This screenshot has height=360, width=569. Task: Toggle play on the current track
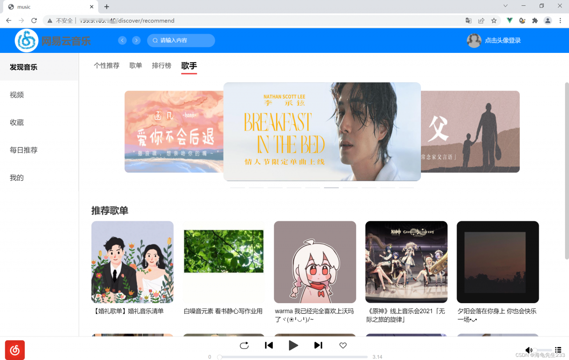[293, 345]
